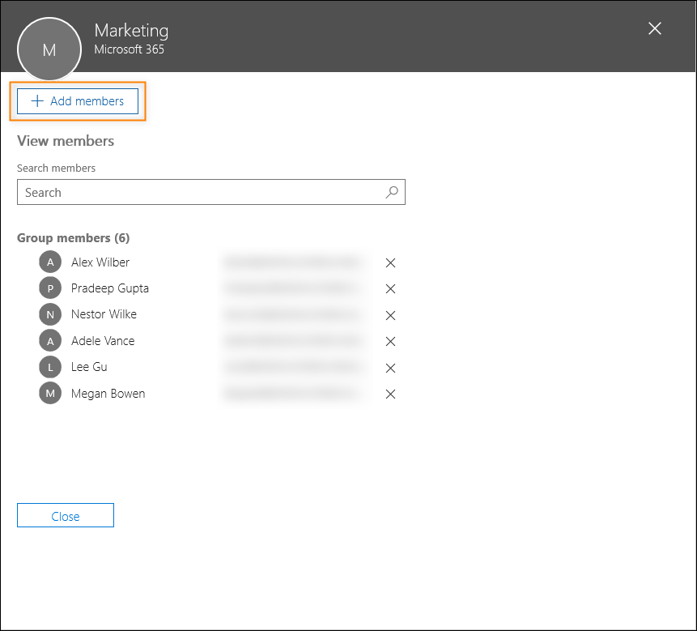Image resolution: width=697 pixels, height=631 pixels.
Task: Click the Marketing group avatar circle
Action: (49, 49)
